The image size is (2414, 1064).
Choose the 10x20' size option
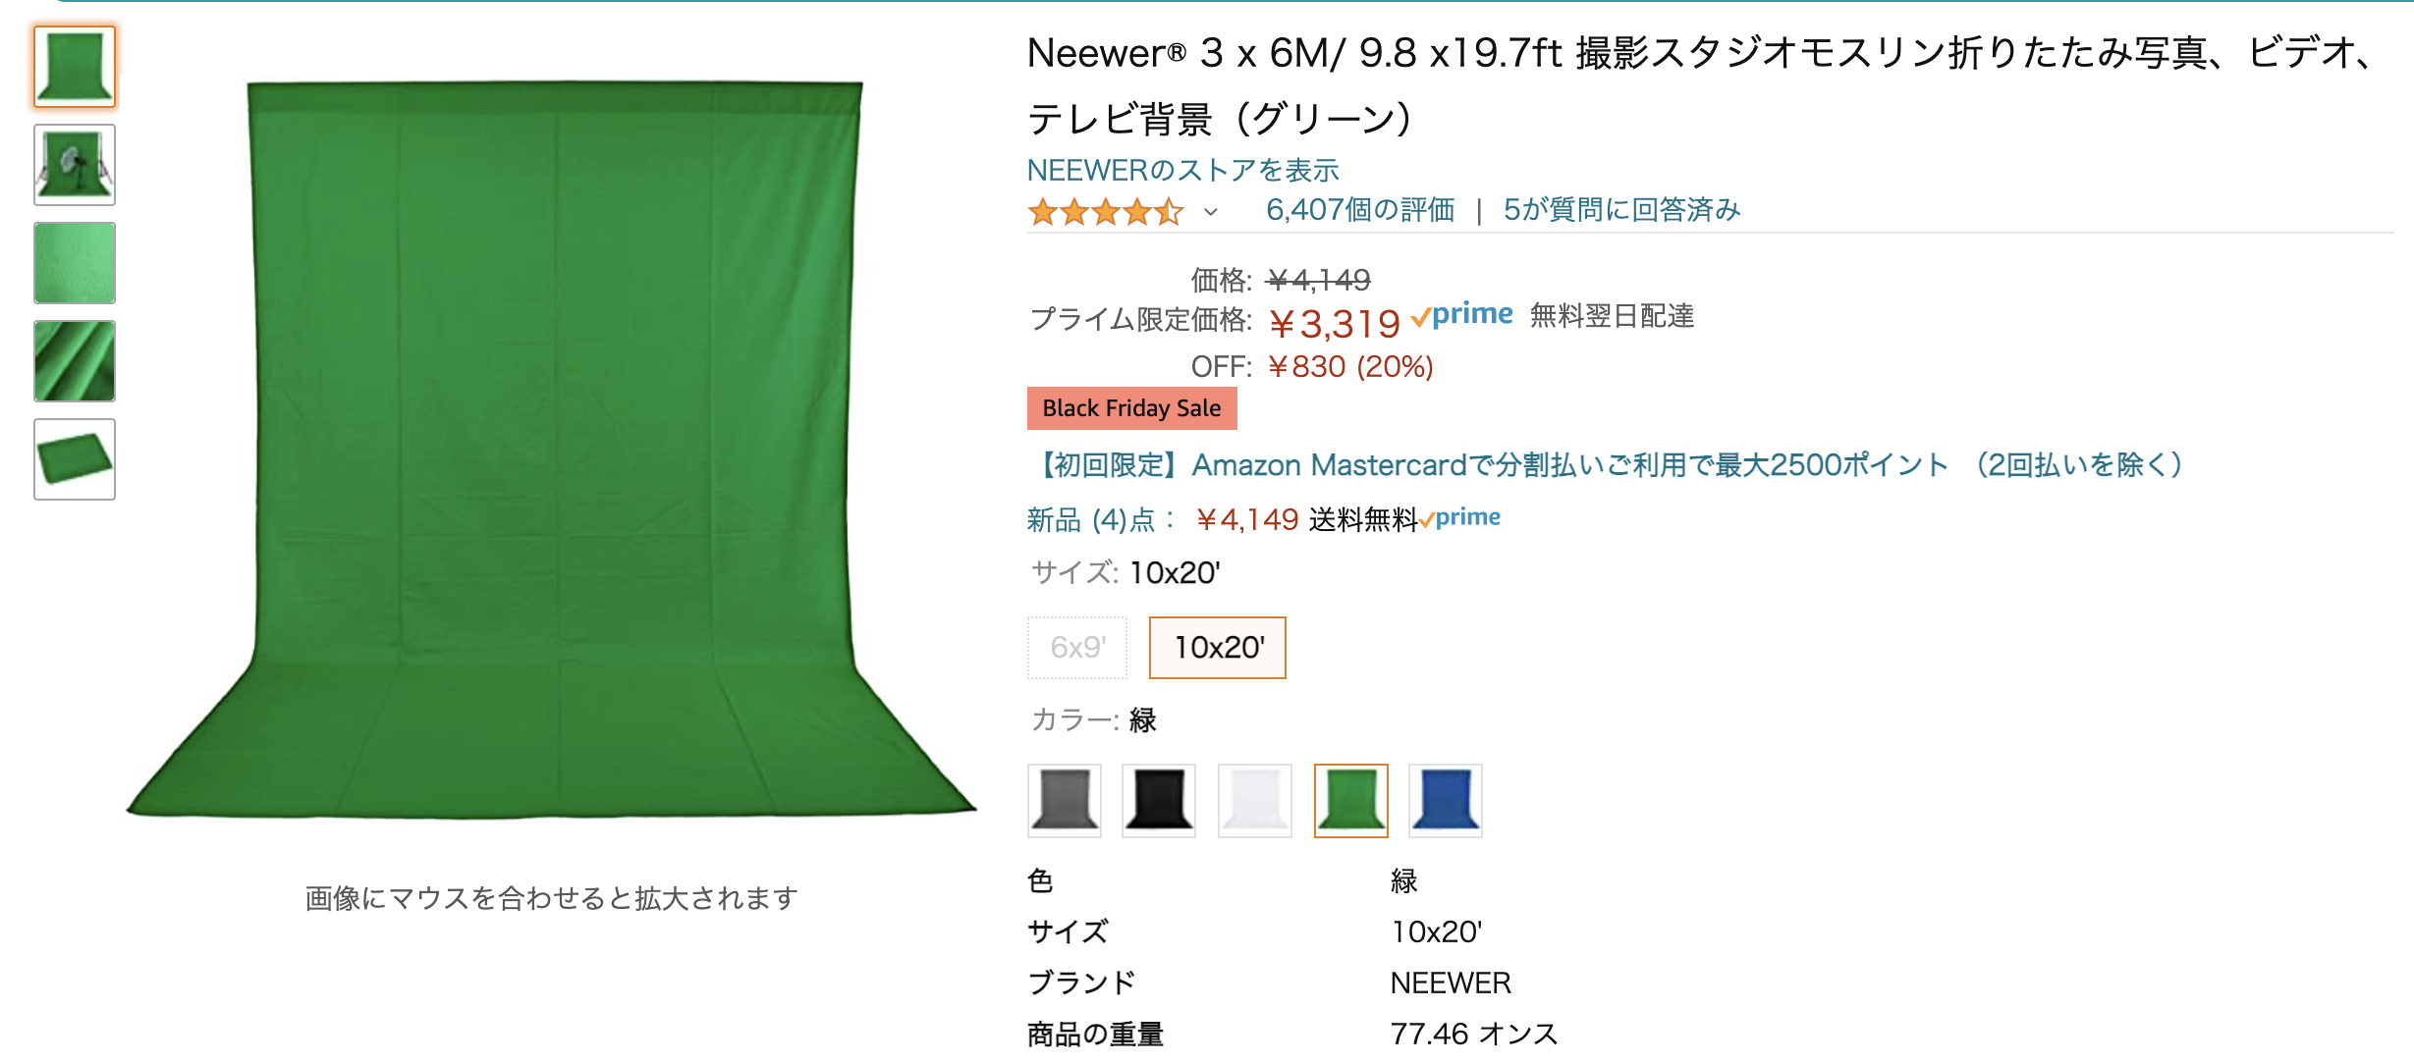coord(1218,648)
